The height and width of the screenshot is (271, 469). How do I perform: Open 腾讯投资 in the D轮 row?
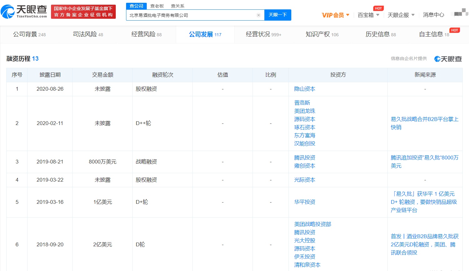[304, 232]
